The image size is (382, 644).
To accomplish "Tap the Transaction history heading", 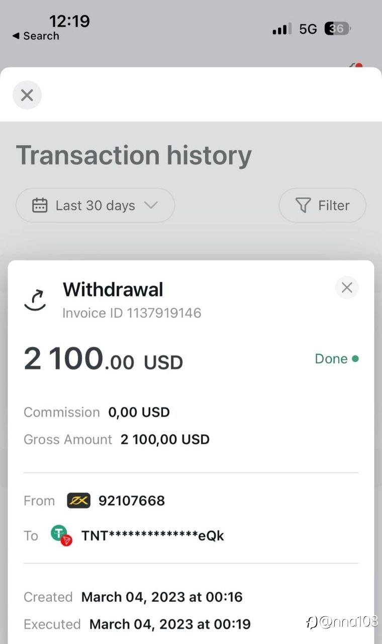I will click(134, 155).
